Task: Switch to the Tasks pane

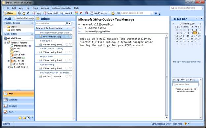Action: pyautogui.click(x=18, y=112)
